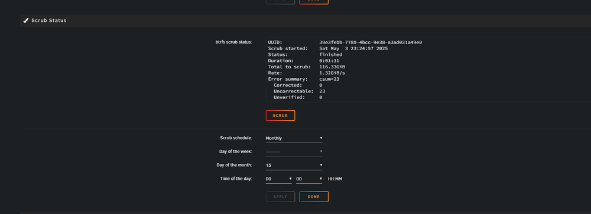Click the Duration value 0:01:31

pos(329,61)
